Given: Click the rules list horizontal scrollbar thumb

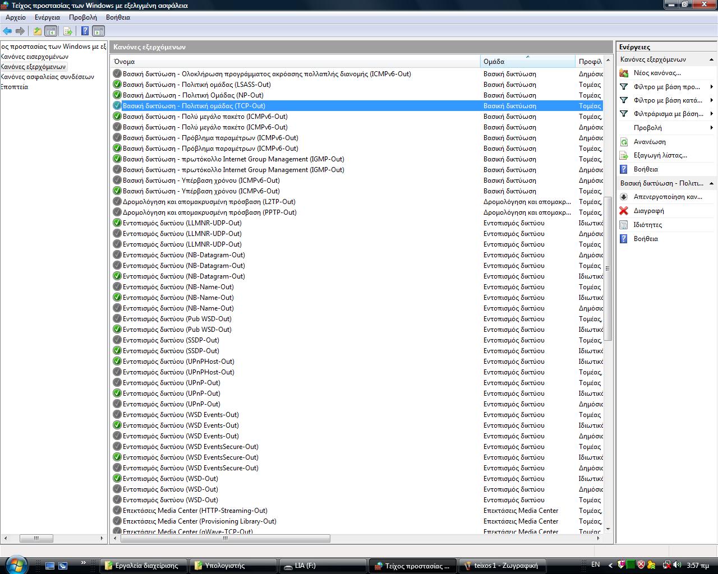Looking at the screenshot, I should (225, 538).
